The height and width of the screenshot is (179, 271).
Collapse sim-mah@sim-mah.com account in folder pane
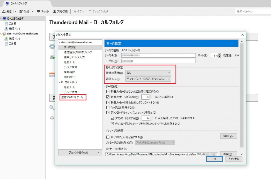point(2,34)
